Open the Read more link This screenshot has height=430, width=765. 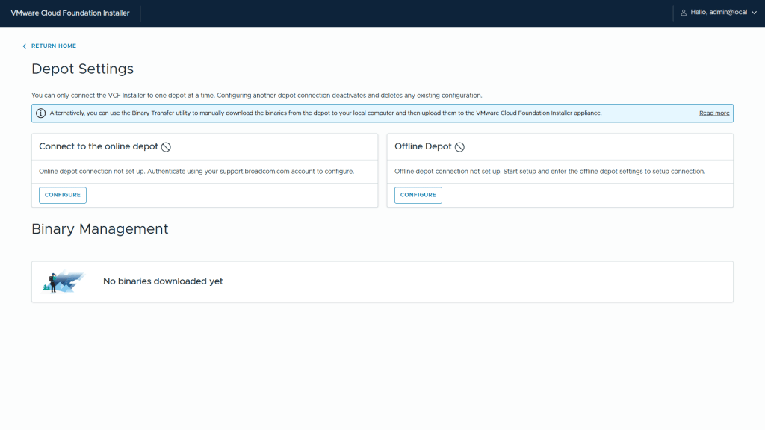pos(714,113)
